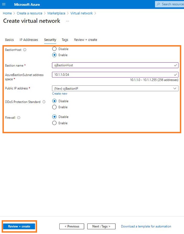Viewport: 184px width, 234px height.
Task: Select BastionHost Enable radio button
Action: click(54, 55)
